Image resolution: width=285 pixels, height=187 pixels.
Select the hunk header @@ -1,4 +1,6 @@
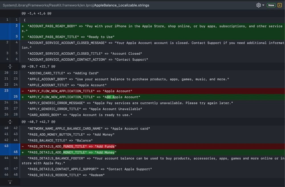coord(36,13)
